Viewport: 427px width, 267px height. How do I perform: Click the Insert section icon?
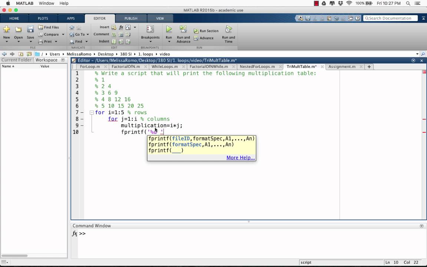(x=114, y=27)
